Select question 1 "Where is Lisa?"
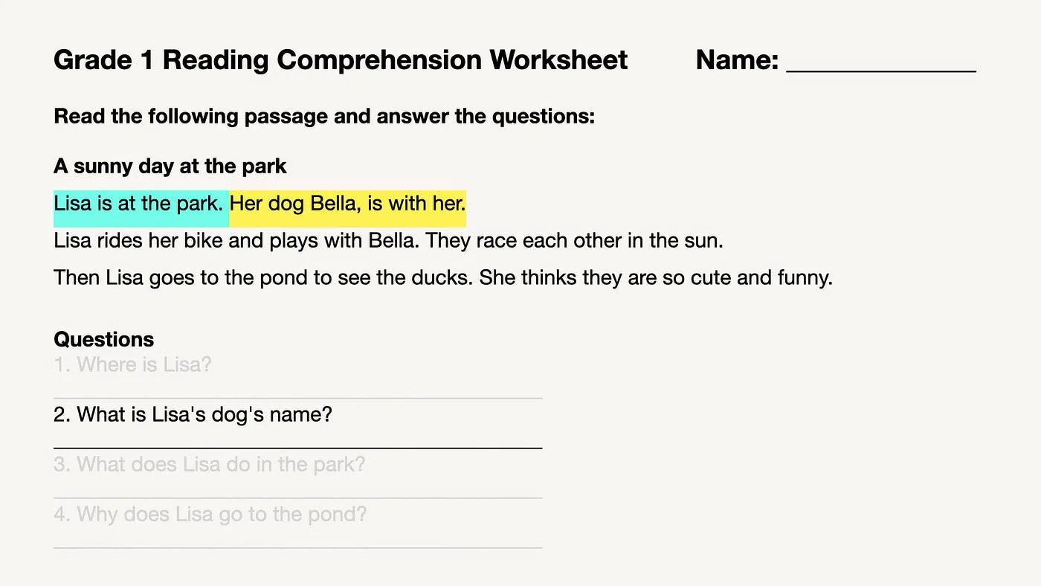Screen dimensions: 1041x586 [133, 365]
